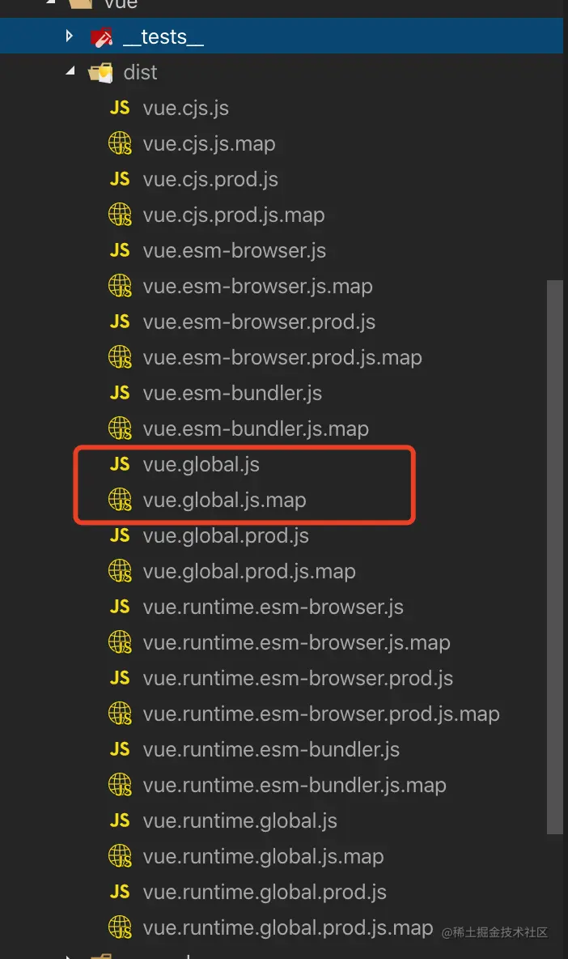
Task: Click JS icon next to vue.esm-browser.prod.js
Action: pyautogui.click(x=120, y=322)
